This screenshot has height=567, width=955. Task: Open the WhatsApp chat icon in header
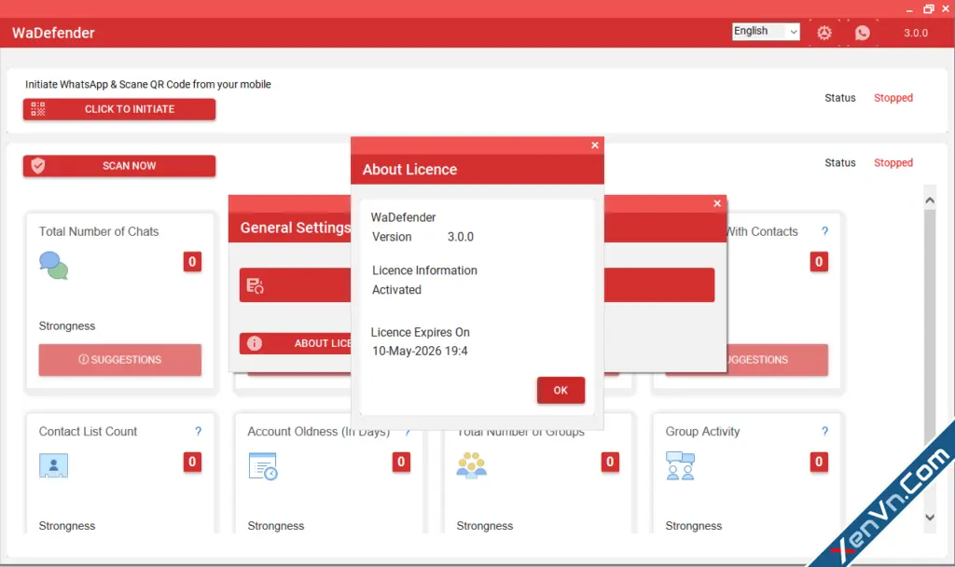click(x=863, y=33)
